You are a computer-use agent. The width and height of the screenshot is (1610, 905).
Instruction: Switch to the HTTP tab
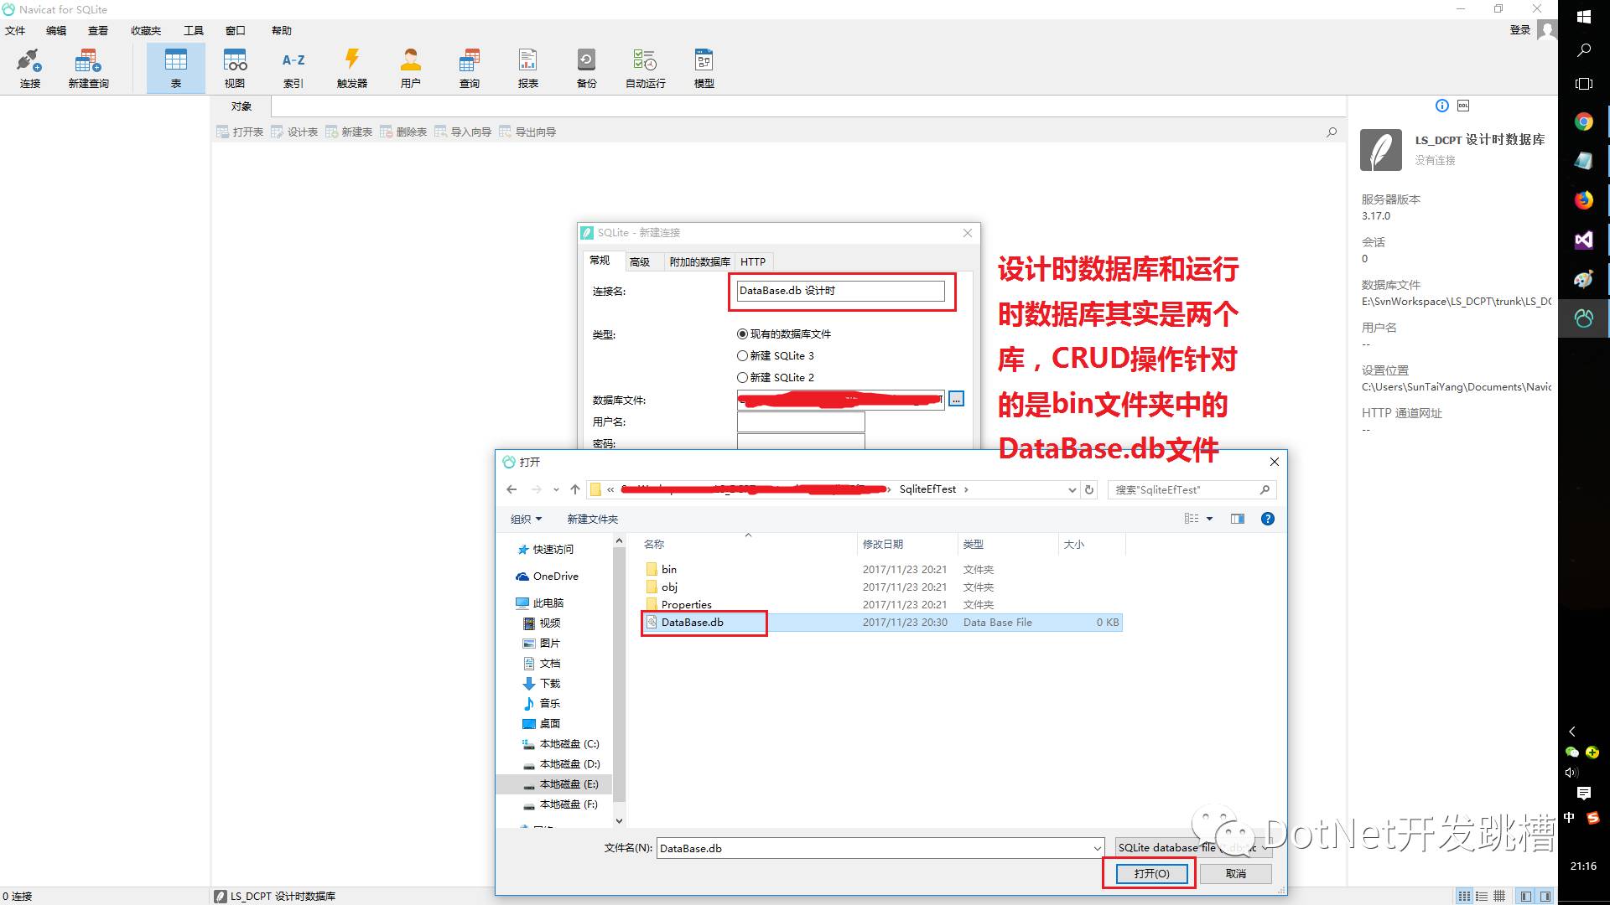pos(753,261)
